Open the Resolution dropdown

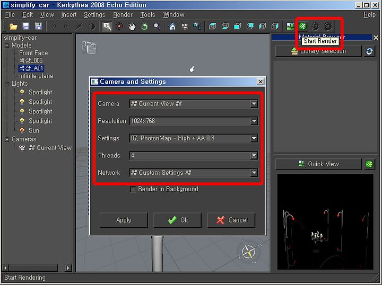[254, 121]
